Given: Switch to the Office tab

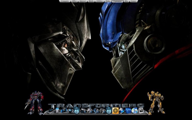Looking at the screenshot, I should point(74,1).
